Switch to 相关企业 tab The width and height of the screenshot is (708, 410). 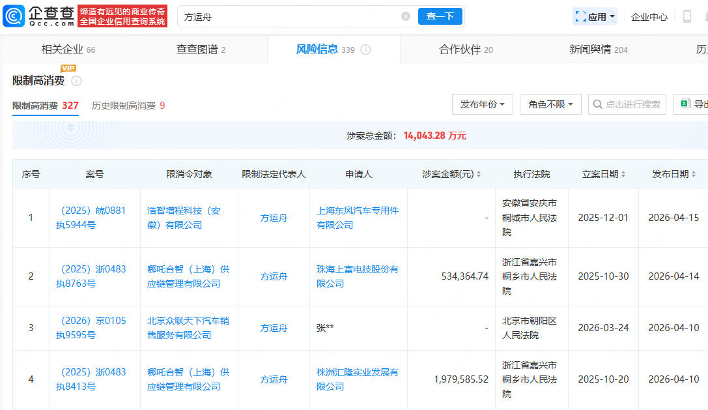68,50
